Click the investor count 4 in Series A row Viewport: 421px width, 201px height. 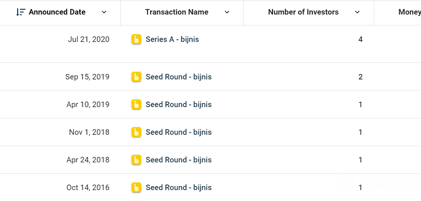[x=360, y=40]
